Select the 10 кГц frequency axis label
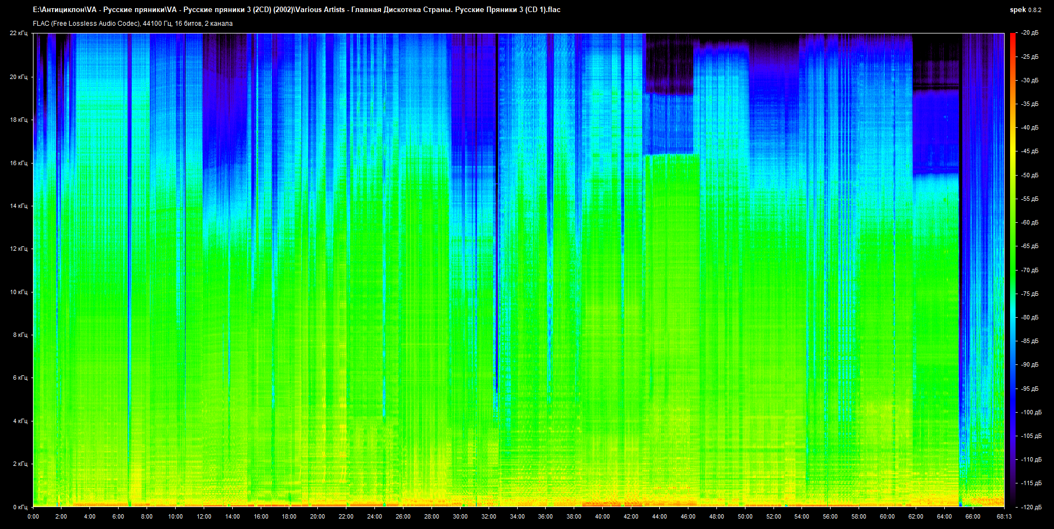Image resolution: width=1054 pixels, height=529 pixels. click(x=19, y=292)
